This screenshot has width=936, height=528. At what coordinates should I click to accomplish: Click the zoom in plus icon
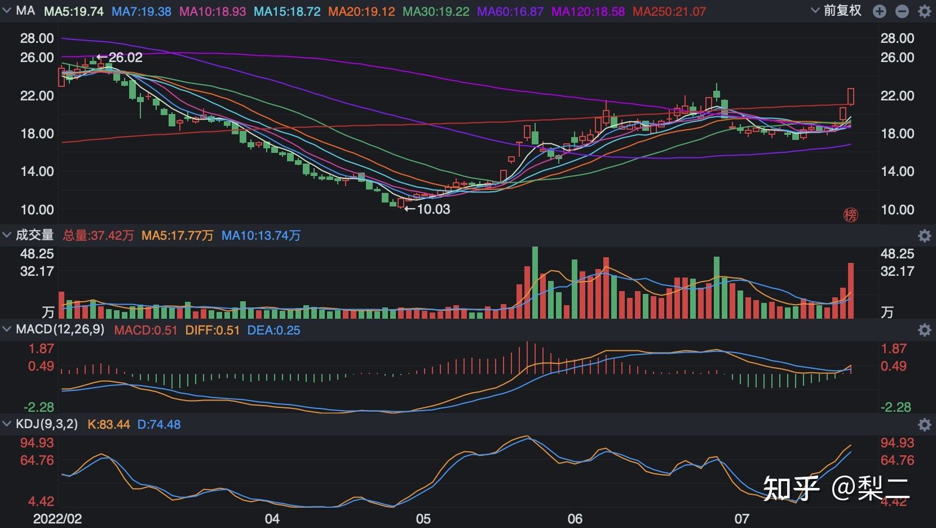click(x=880, y=11)
